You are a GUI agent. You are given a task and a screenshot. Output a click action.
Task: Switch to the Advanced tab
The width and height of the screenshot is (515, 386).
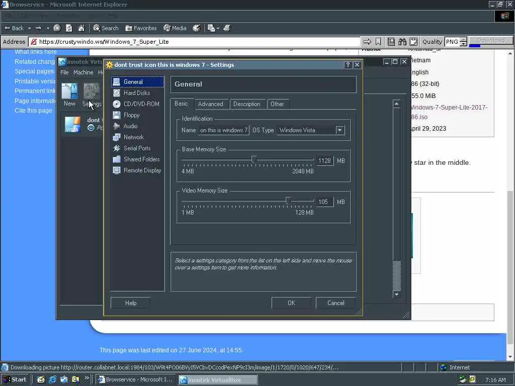pos(211,104)
